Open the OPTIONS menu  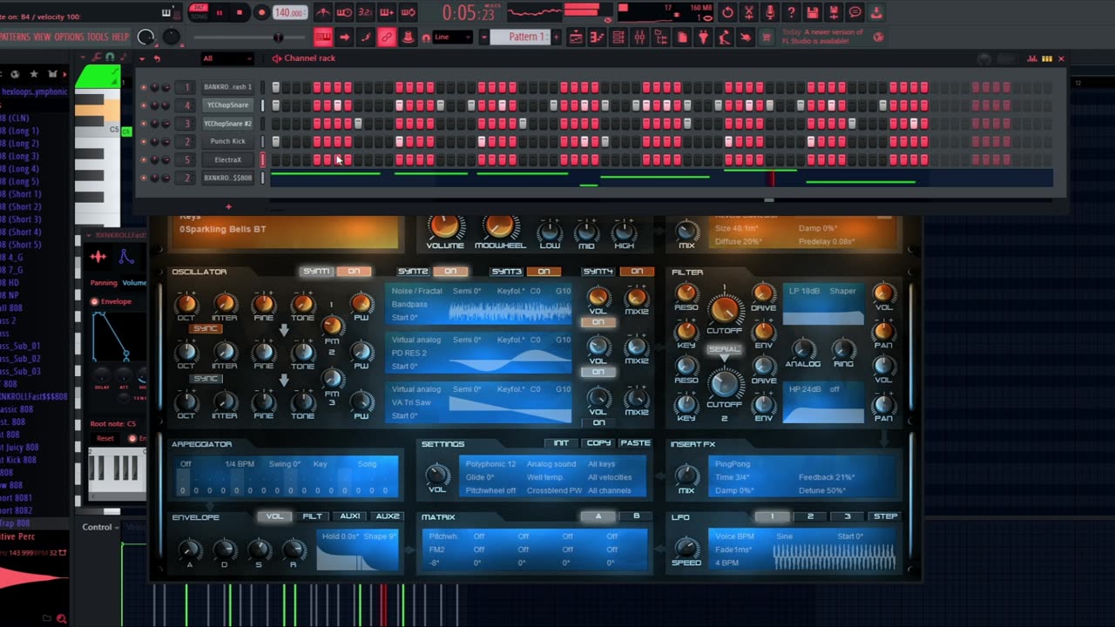(x=69, y=37)
